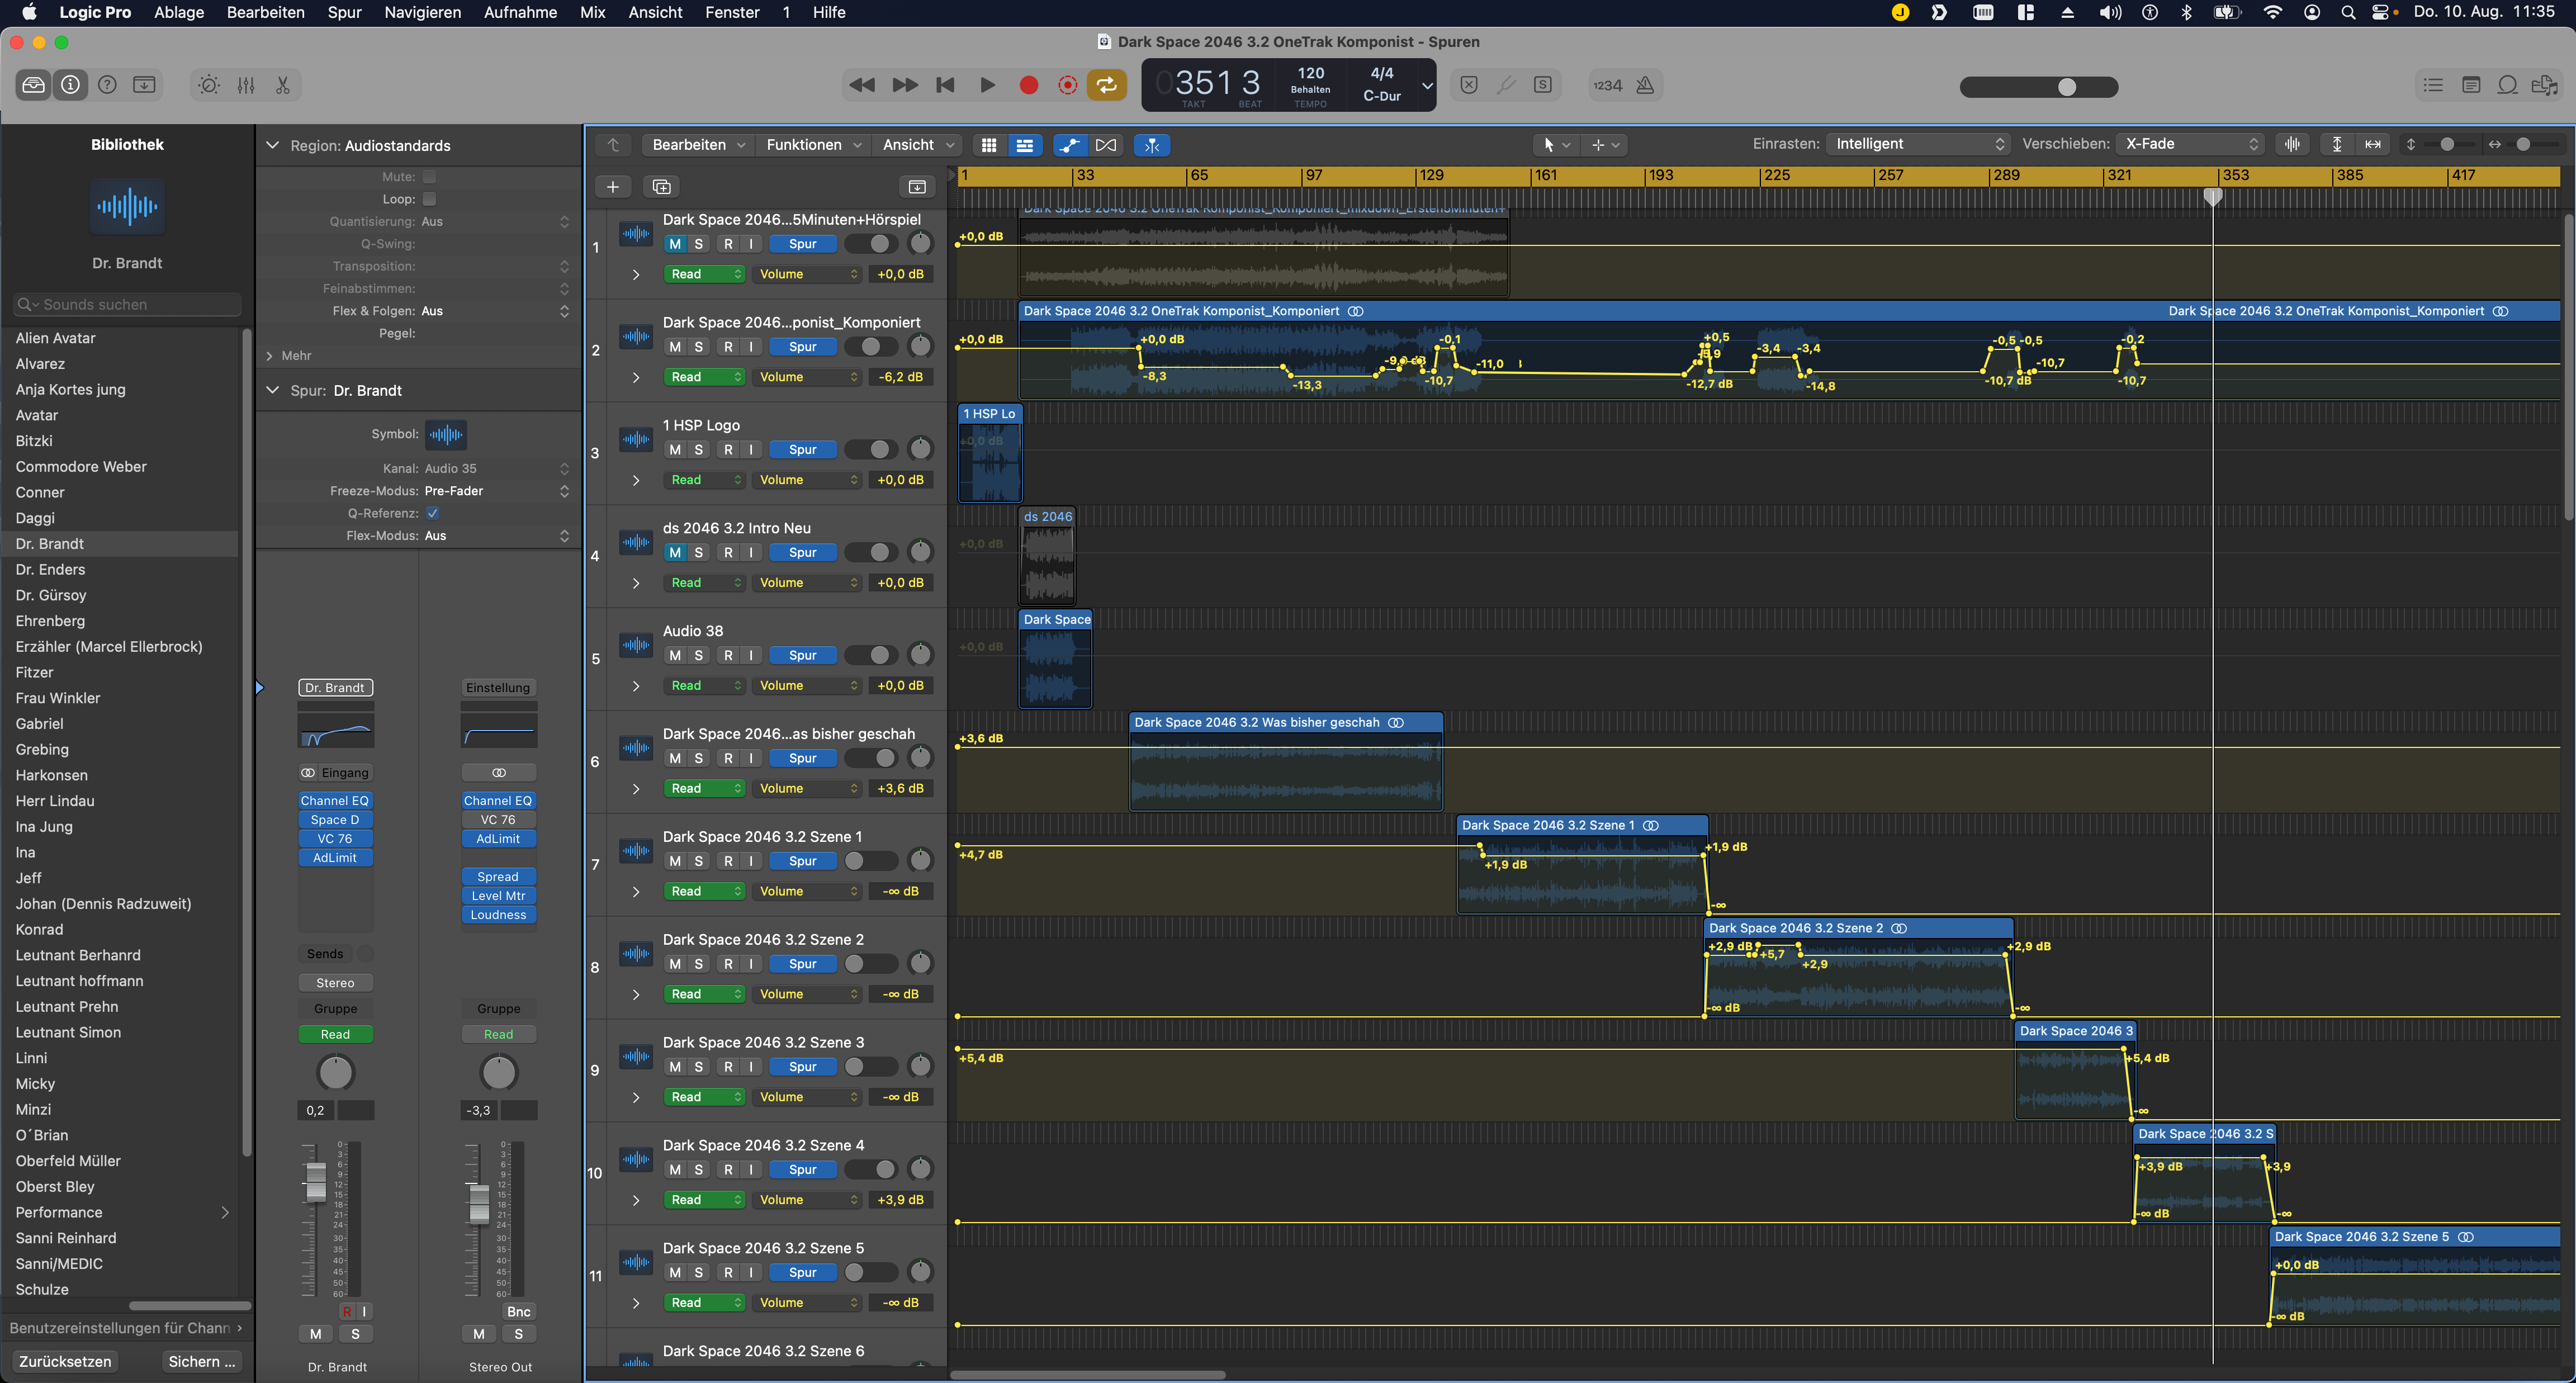Click the Rewind transport button
The width and height of the screenshot is (2576, 1383).
pos(861,85)
